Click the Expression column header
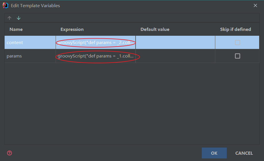Screen dimensions: 264x161 coord(72,29)
